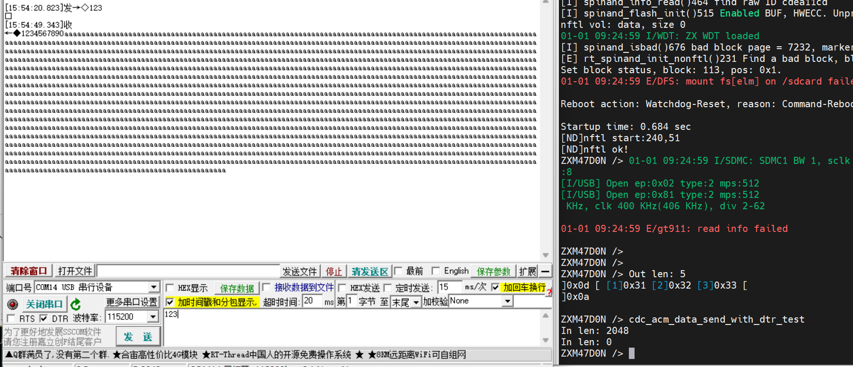
Task: Click the send area scrollbar up arrow
Action: tap(545, 315)
